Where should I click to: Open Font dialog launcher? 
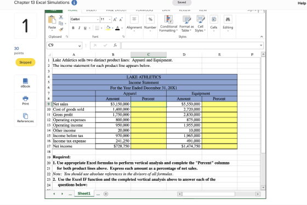(123, 36)
